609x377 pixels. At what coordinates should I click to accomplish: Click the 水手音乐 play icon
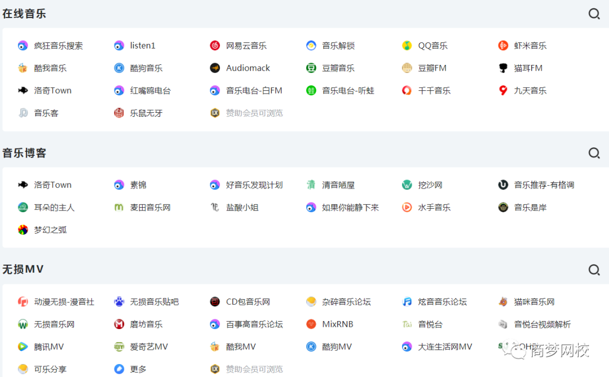point(407,208)
